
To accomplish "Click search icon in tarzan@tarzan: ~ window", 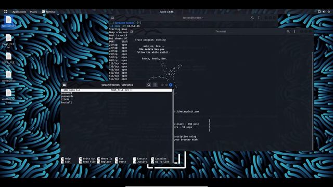I will point(252,18).
